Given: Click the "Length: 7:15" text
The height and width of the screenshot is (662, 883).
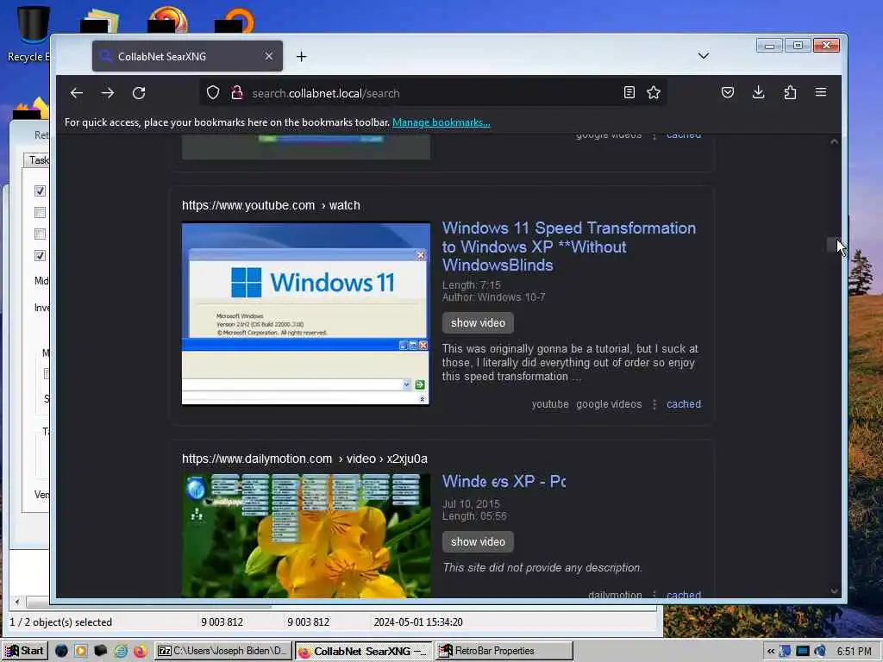Looking at the screenshot, I should click(472, 284).
